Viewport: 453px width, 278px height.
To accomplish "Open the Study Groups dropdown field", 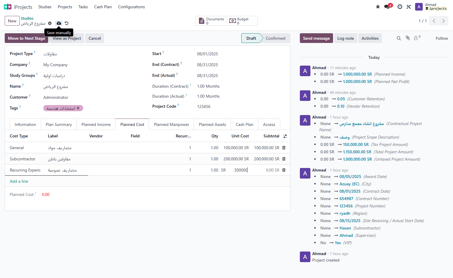I will [x=93, y=76].
